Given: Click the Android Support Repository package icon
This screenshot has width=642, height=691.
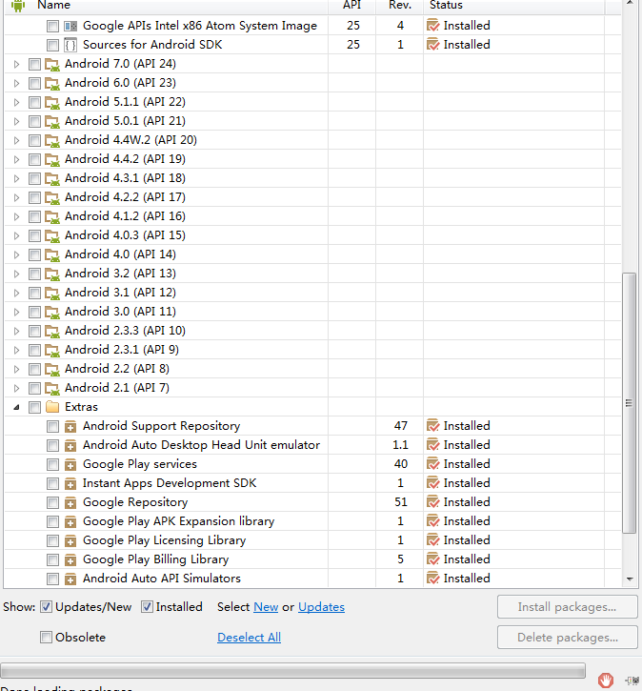Looking at the screenshot, I should [x=70, y=427].
